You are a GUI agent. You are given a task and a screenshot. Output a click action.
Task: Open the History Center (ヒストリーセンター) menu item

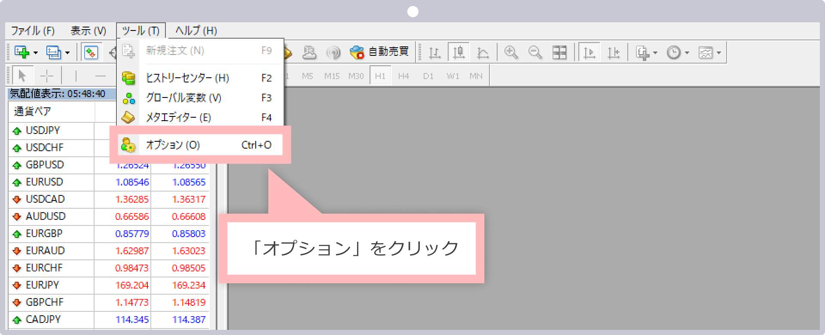(187, 78)
